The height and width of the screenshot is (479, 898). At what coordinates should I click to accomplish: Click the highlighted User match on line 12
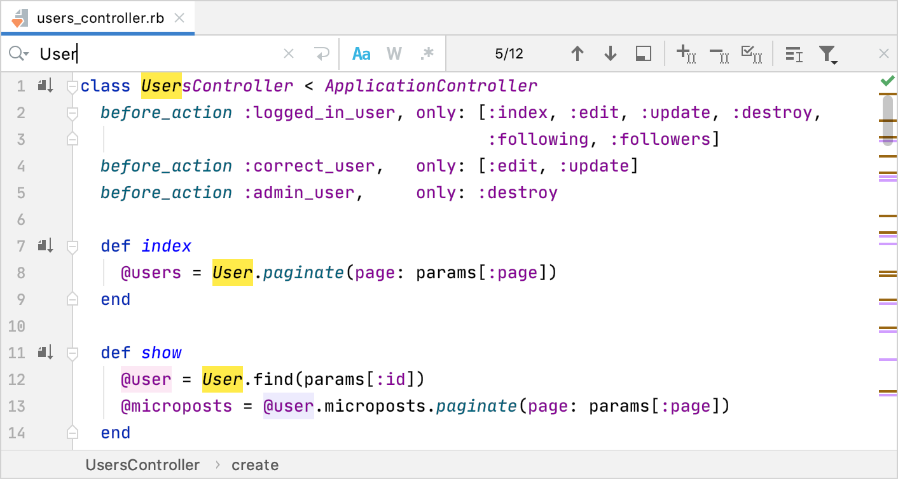click(223, 379)
